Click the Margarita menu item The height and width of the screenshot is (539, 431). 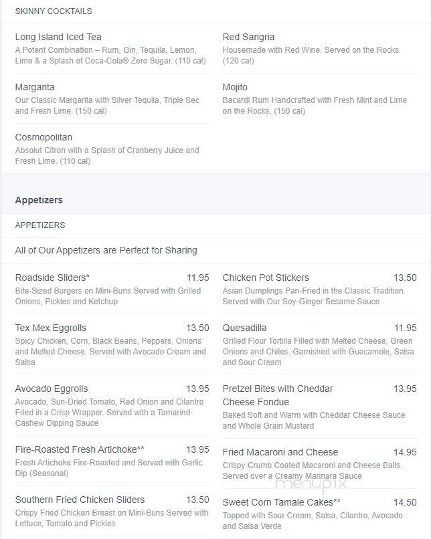coord(35,87)
